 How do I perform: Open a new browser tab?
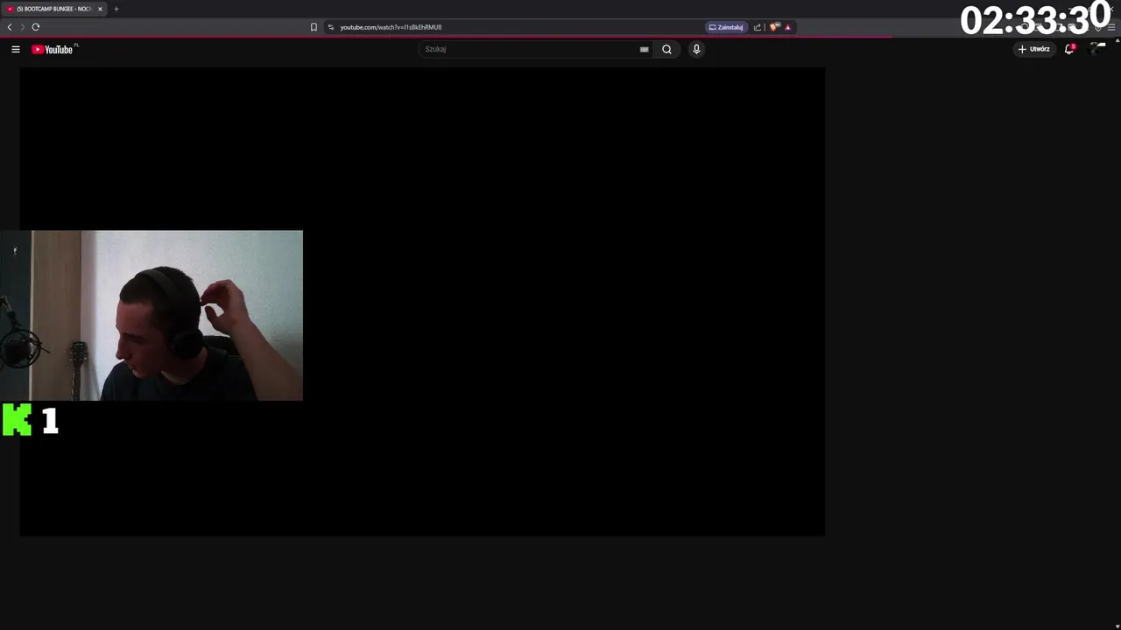[x=116, y=9]
